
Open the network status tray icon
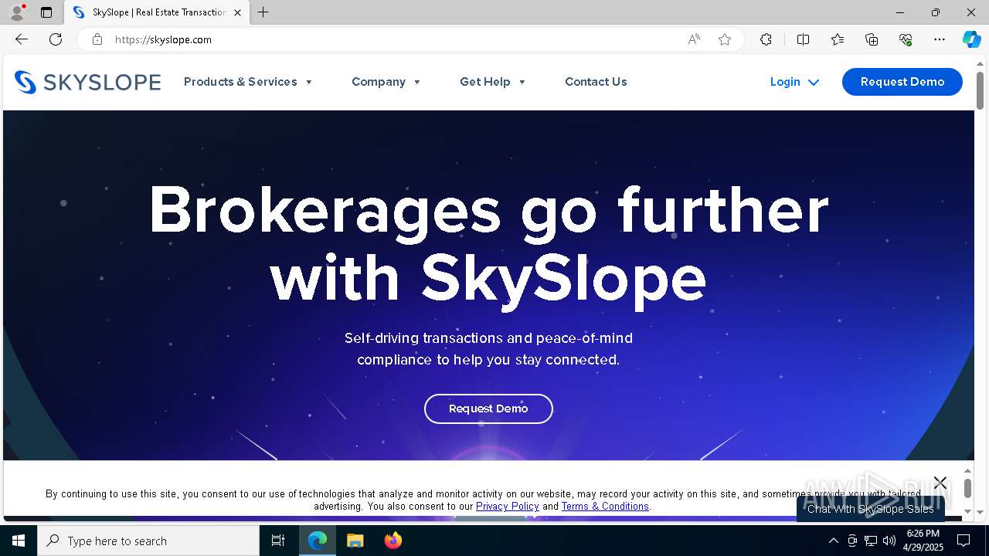click(871, 541)
